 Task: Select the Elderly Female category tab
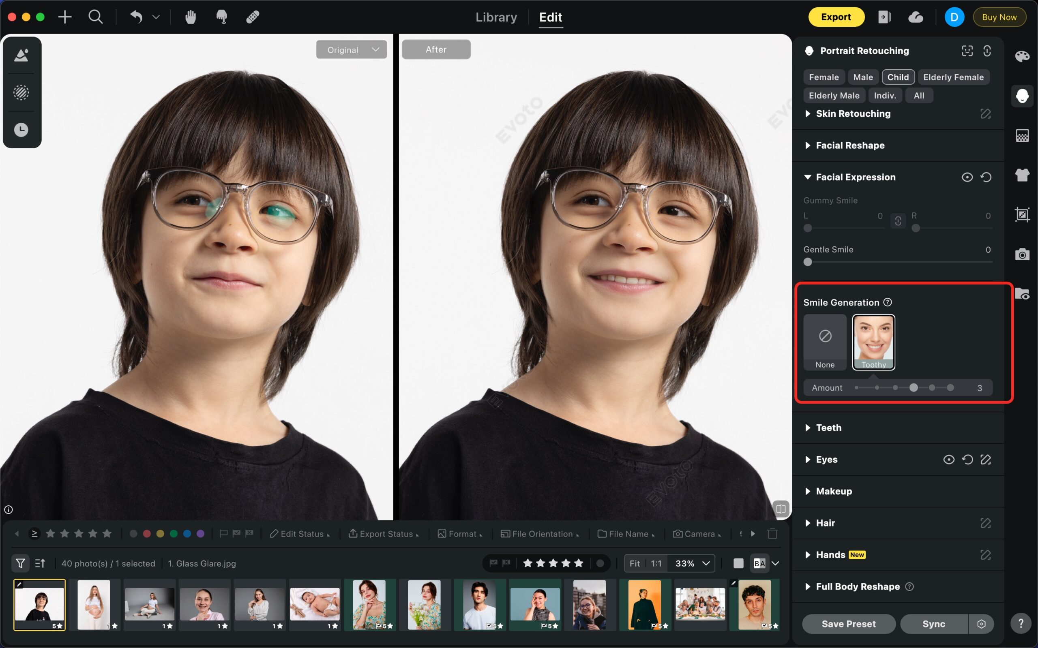tap(953, 77)
